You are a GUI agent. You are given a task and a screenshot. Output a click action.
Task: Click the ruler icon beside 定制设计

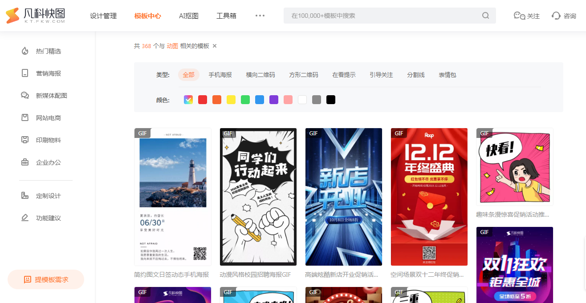25,196
